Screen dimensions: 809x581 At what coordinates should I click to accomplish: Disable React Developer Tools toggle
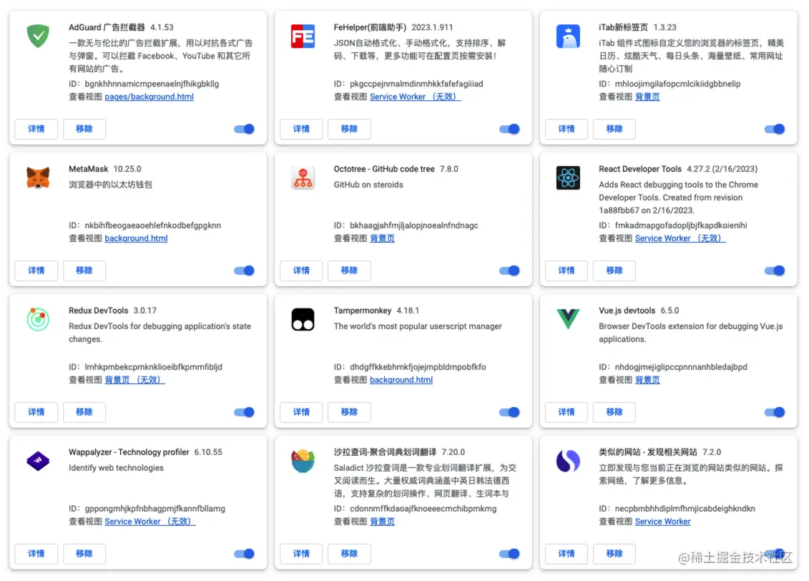point(775,270)
